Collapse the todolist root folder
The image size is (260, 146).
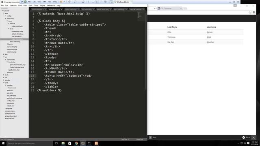click(2, 11)
